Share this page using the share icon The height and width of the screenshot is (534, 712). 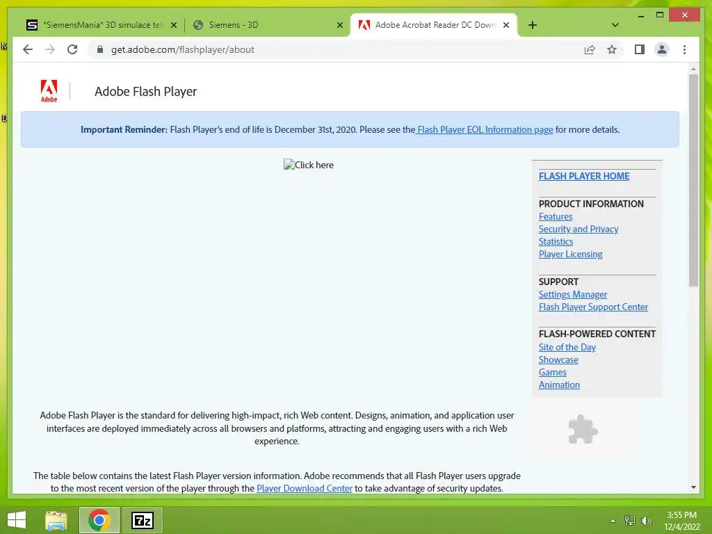(x=590, y=49)
